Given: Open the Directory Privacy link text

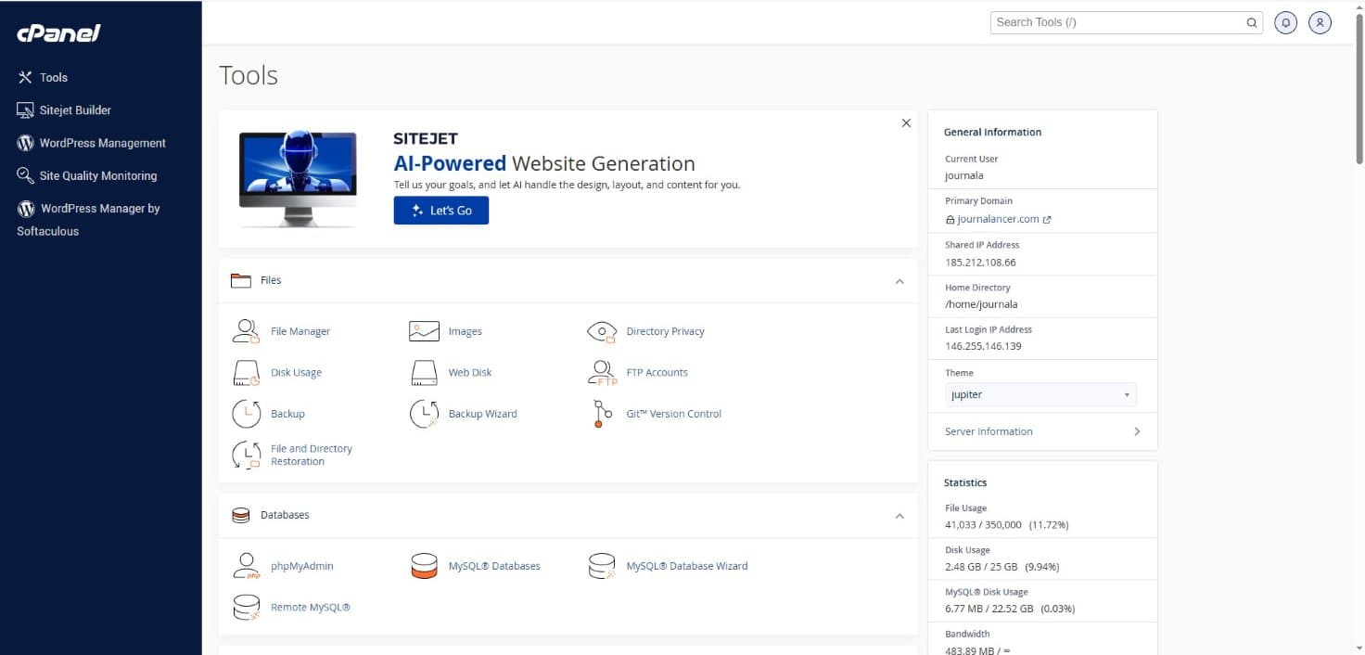Looking at the screenshot, I should [x=666, y=331].
